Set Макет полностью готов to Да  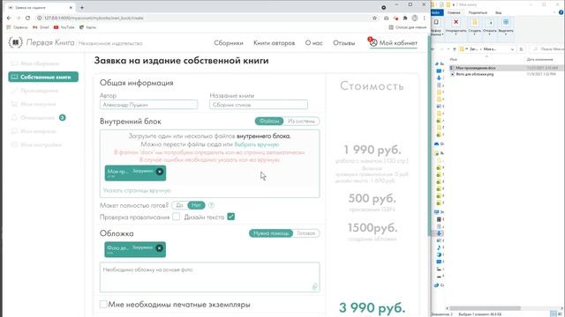[x=179, y=205]
